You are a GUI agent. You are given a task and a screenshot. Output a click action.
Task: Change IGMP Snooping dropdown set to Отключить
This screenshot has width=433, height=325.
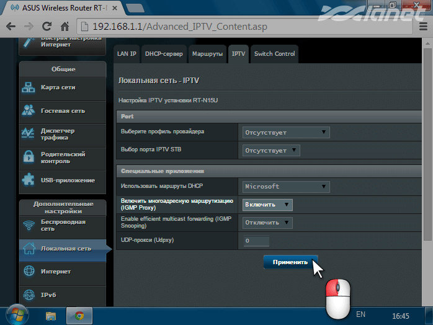tap(267, 223)
